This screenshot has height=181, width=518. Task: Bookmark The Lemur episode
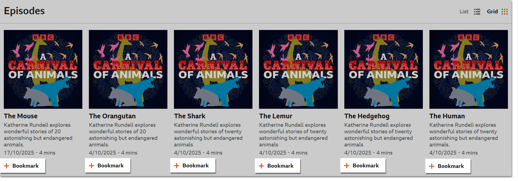[278, 166]
